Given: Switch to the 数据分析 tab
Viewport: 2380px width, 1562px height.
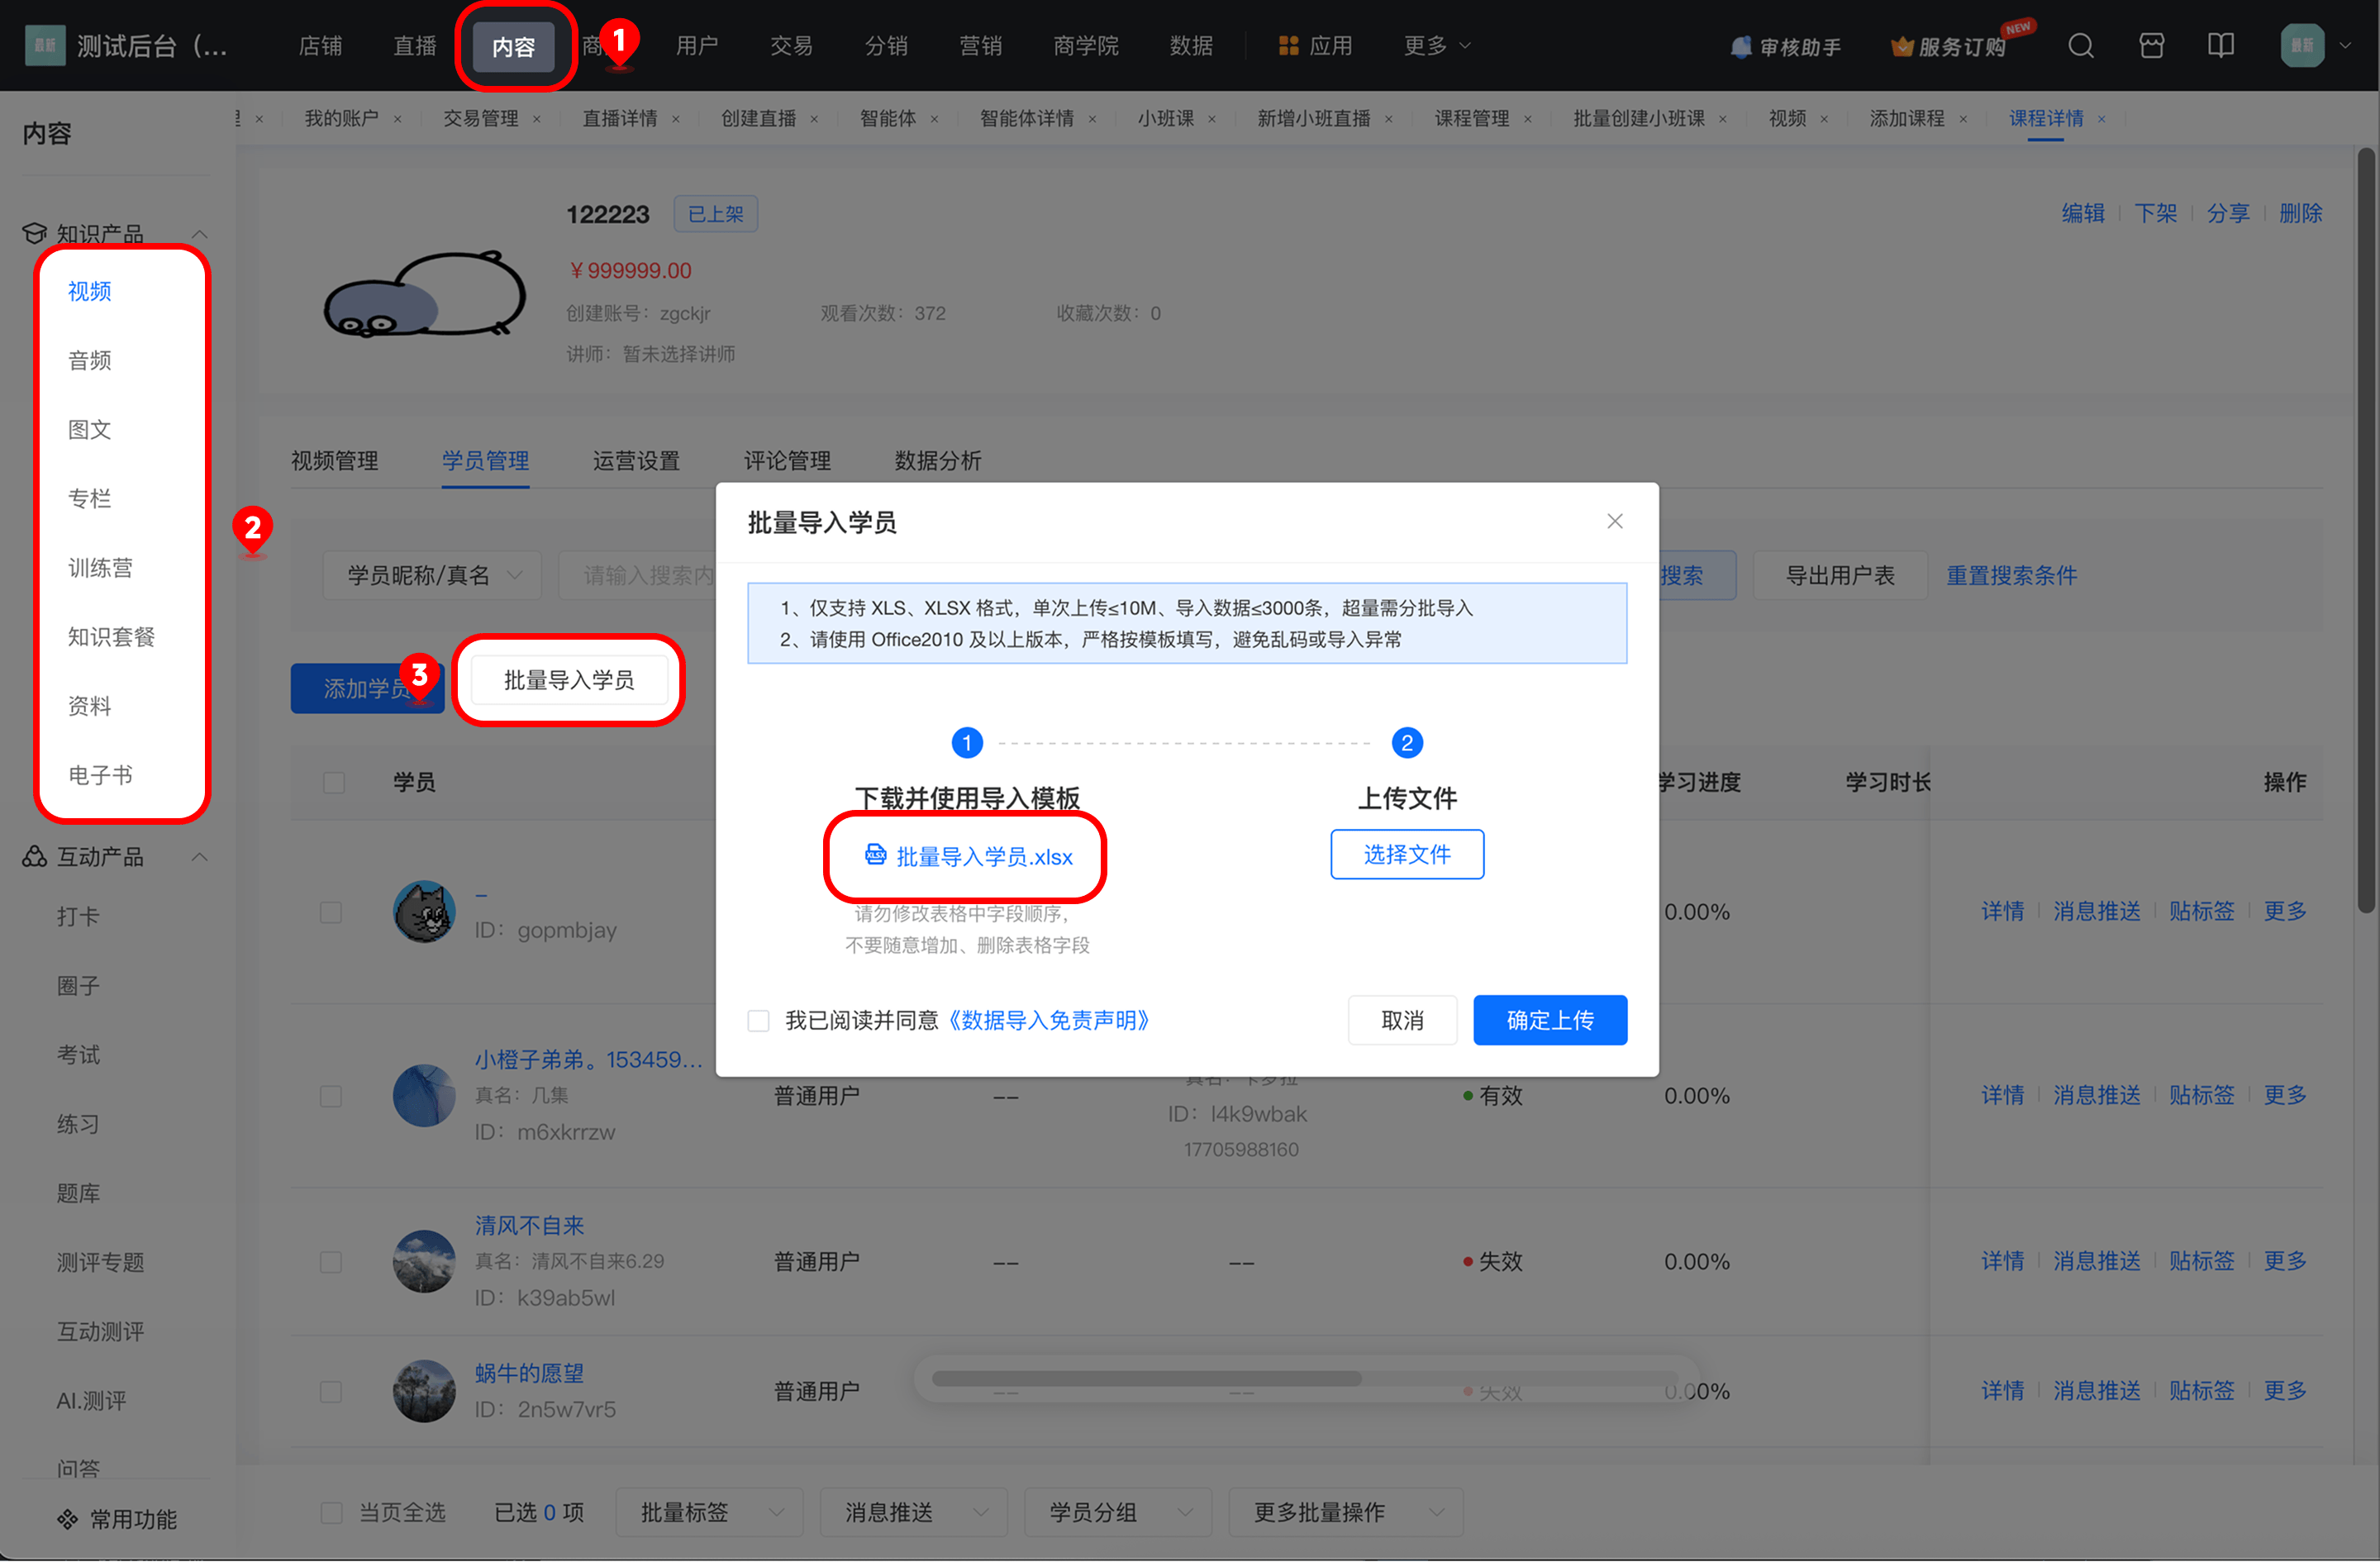Looking at the screenshot, I should [x=938, y=461].
